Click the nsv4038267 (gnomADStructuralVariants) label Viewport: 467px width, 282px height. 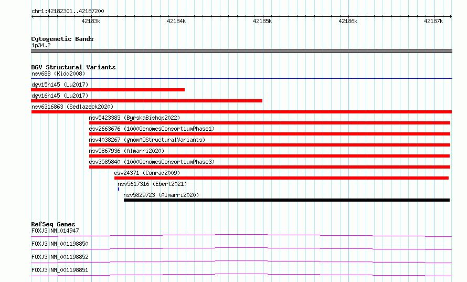pos(147,140)
